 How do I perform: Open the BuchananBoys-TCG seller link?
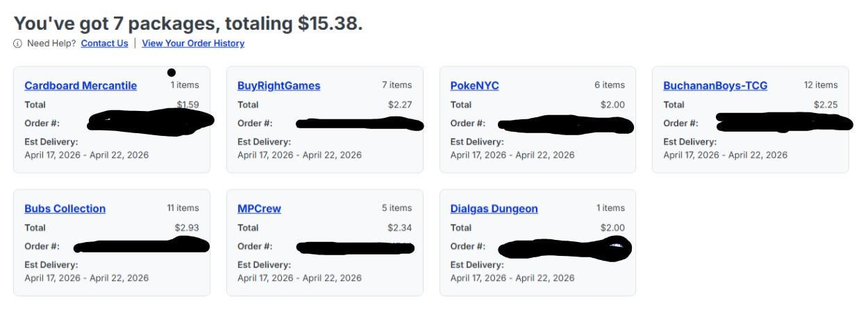(x=715, y=86)
